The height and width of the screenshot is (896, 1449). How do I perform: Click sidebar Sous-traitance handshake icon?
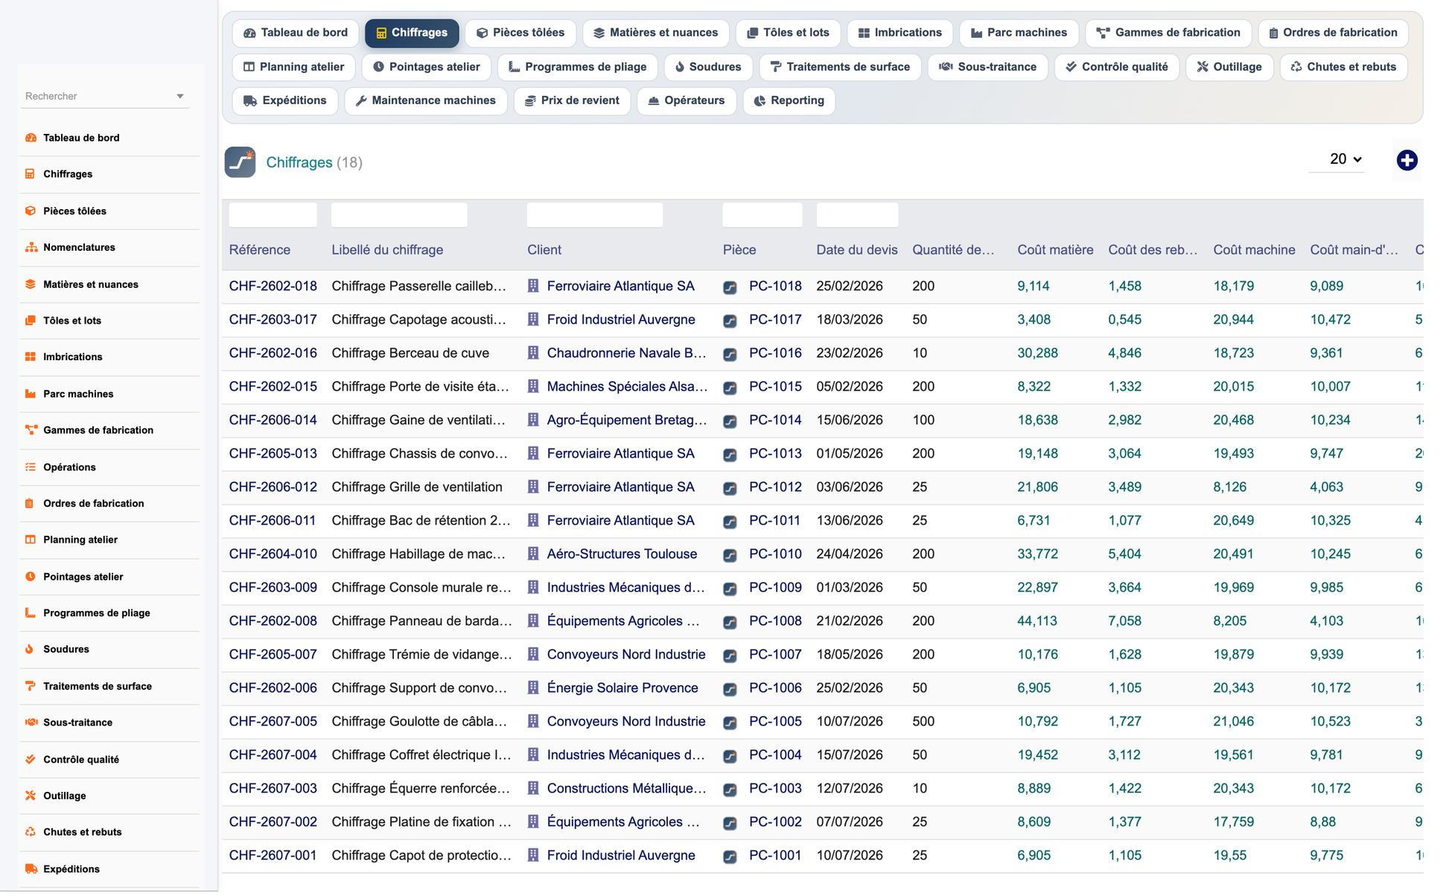[x=31, y=723]
